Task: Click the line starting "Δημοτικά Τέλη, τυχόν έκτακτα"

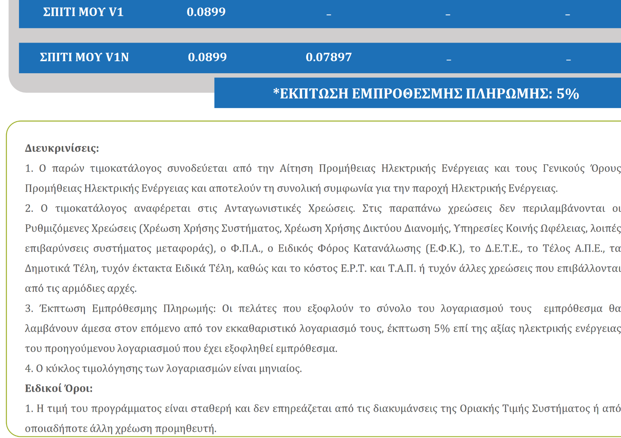Action: (x=323, y=268)
